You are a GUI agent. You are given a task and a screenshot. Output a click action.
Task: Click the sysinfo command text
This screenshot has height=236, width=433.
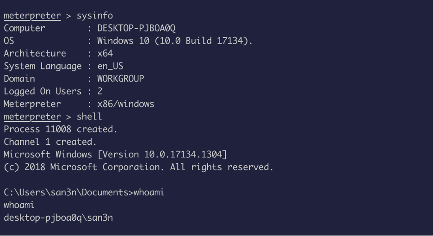click(x=95, y=16)
